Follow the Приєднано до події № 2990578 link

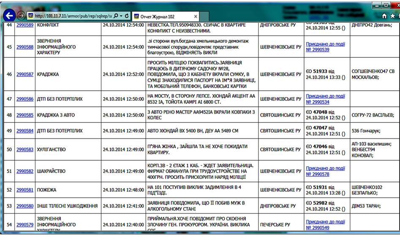[x=325, y=171]
